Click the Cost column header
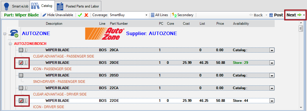The image size is (307, 111). (x=186, y=24)
